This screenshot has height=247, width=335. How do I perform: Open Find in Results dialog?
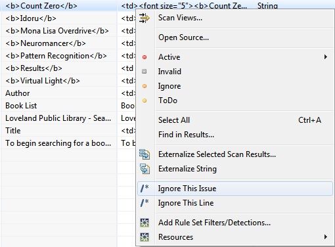[x=186, y=135]
